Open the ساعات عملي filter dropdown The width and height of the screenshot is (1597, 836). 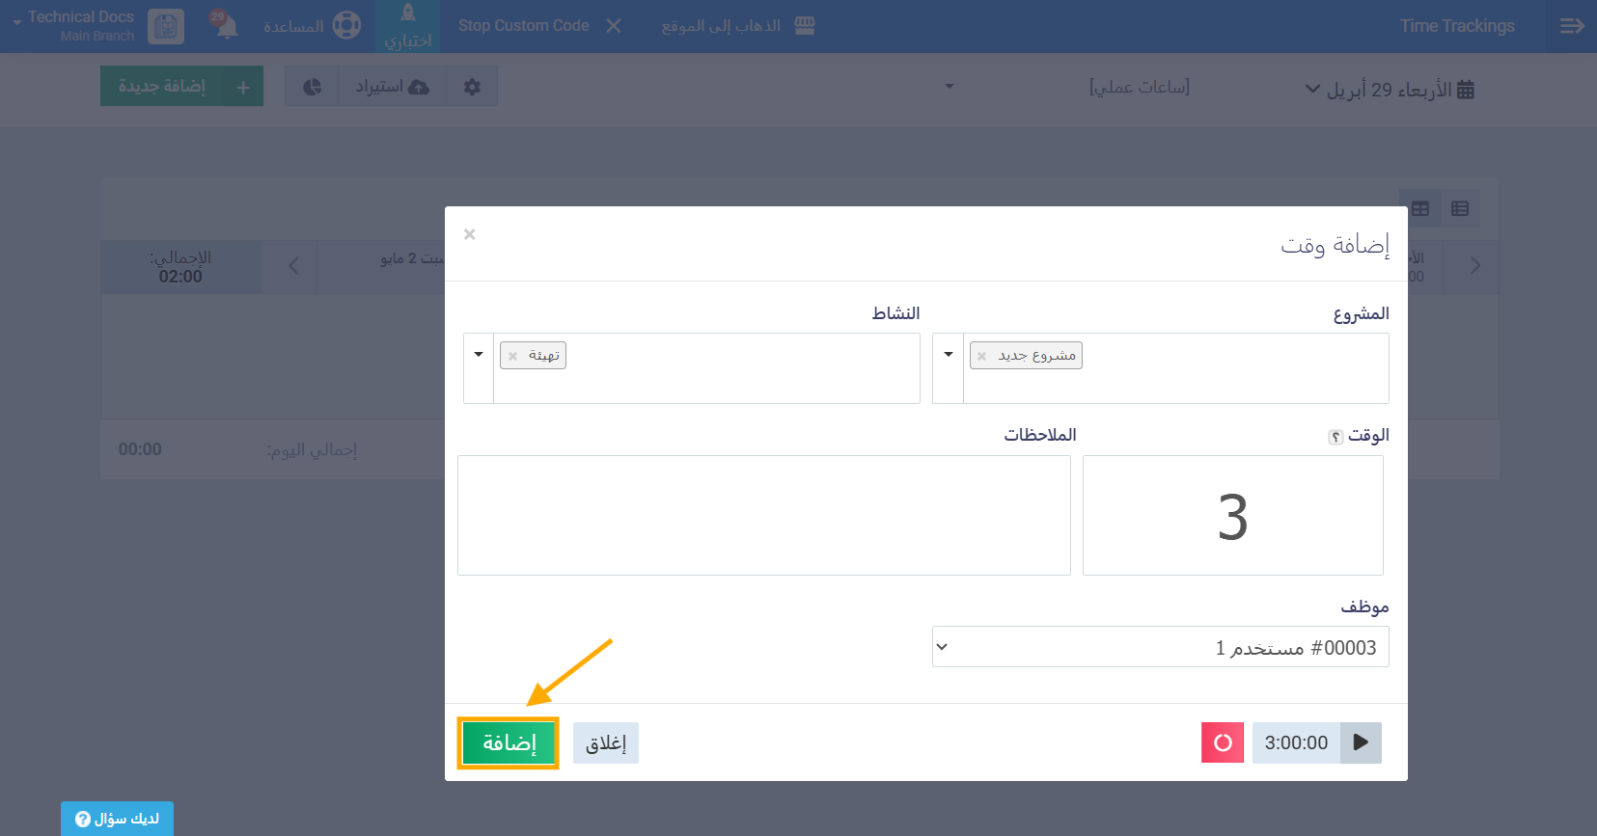point(1069,87)
